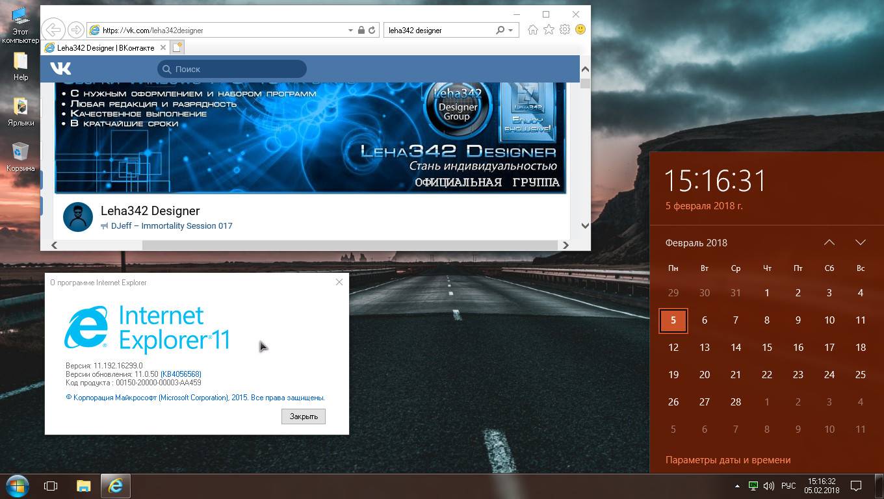Go to next month in calendar
The height and width of the screenshot is (499, 884).
point(861,242)
